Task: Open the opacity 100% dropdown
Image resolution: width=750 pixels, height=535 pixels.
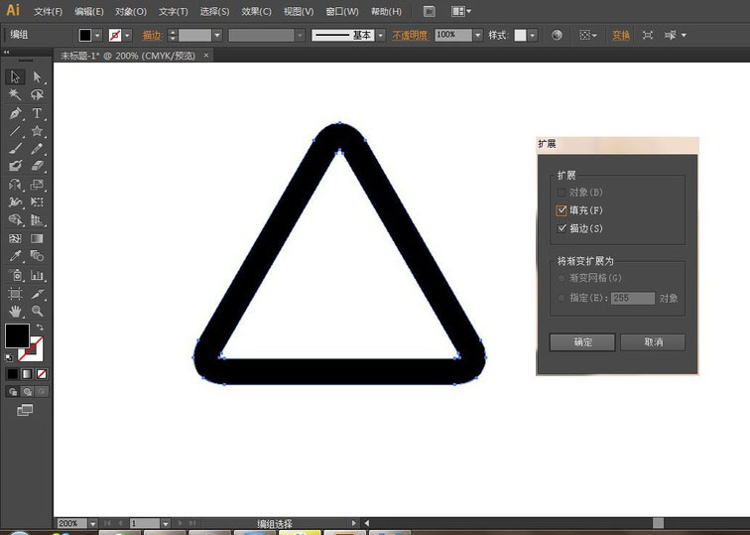Action: pyautogui.click(x=478, y=35)
